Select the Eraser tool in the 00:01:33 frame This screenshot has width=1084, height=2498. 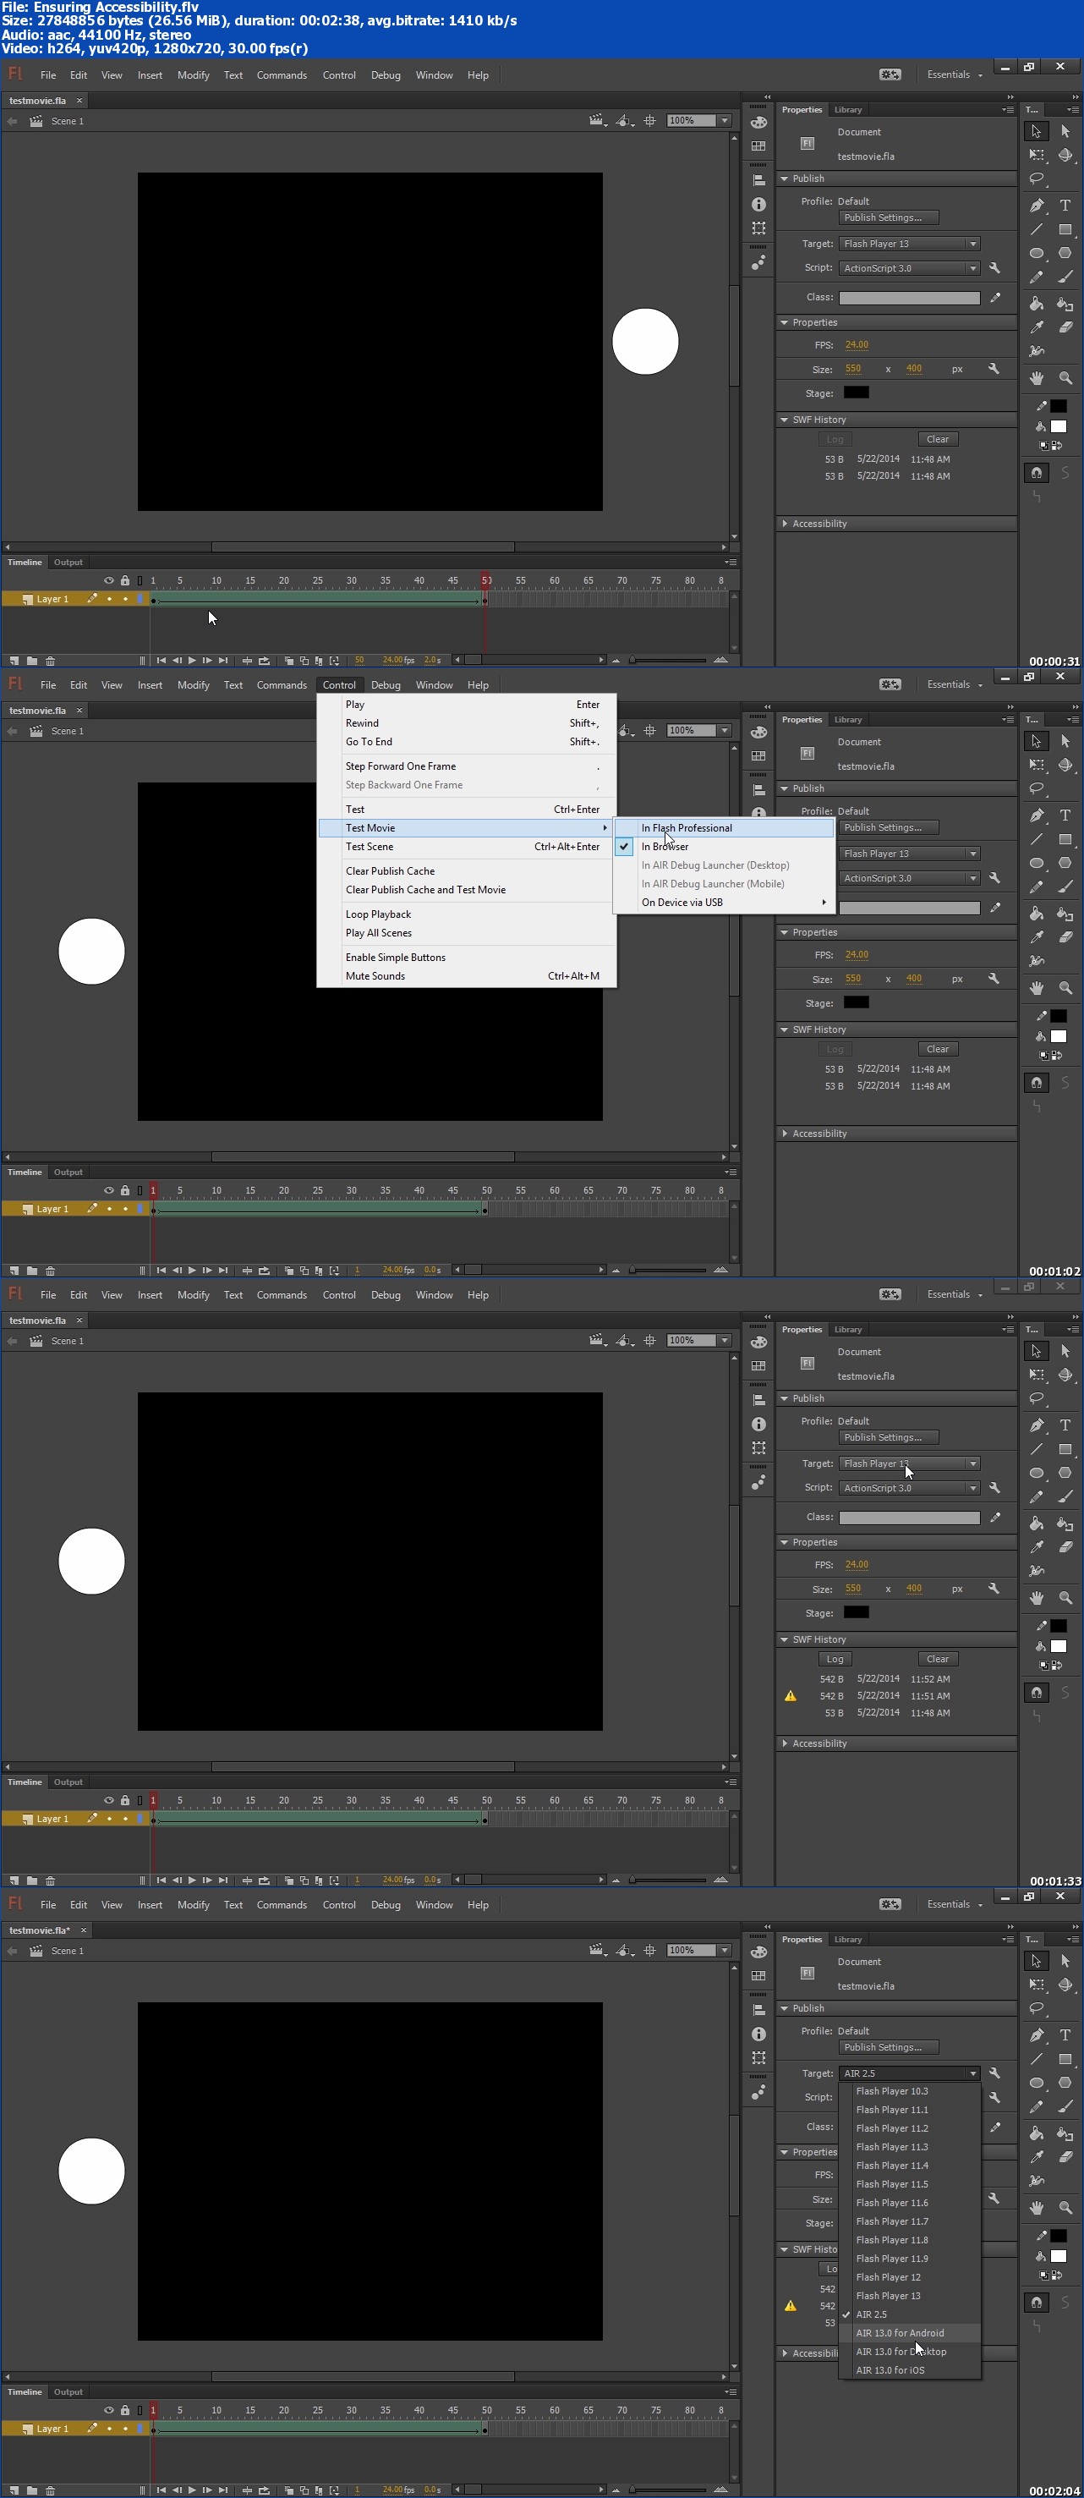[1065, 1546]
